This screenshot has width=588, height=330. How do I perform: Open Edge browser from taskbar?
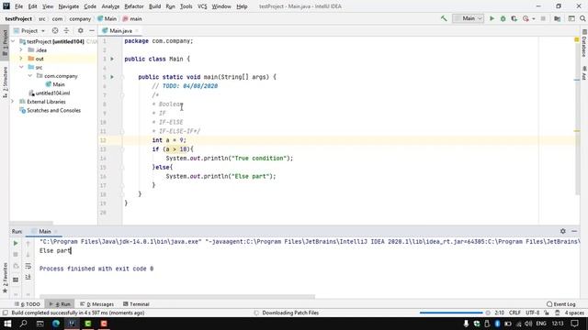tap(56, 324)
